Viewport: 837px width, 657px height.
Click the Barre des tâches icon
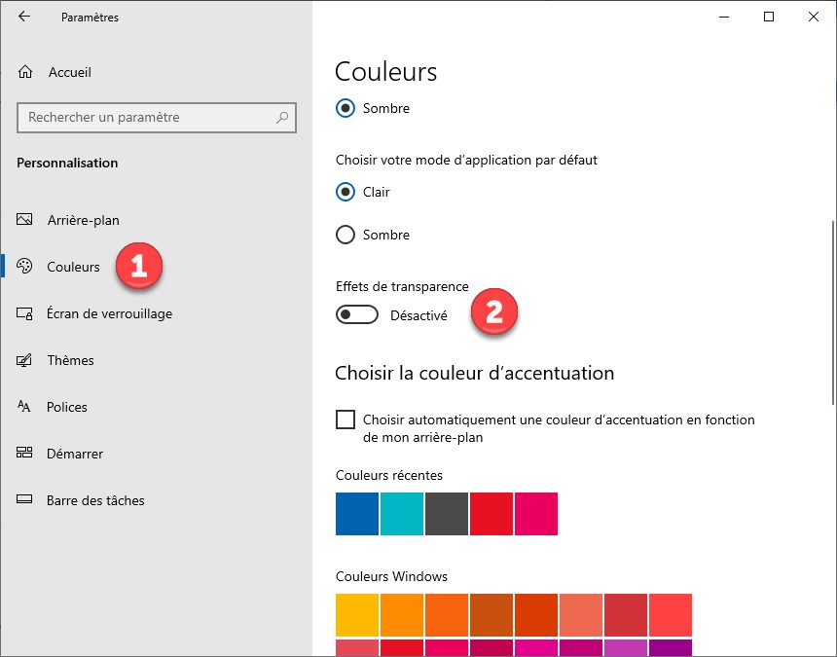[x=25, y=500]
